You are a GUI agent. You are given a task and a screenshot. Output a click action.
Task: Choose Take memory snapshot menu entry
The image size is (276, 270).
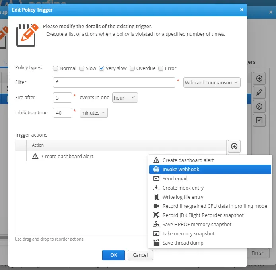pyautogui.click(x=210, y=233)
